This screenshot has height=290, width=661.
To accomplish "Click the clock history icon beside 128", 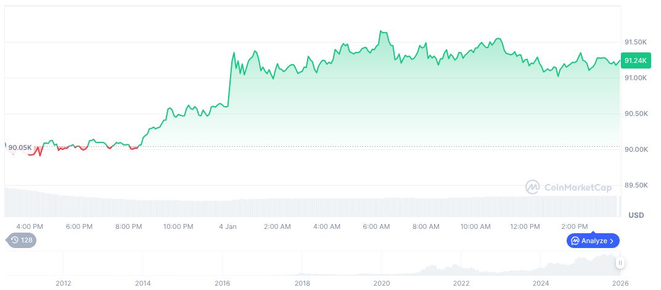I will [x=15, y=240].
